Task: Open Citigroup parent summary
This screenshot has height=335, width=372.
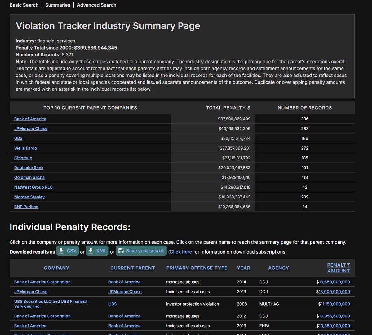Action: click(23, 158)
